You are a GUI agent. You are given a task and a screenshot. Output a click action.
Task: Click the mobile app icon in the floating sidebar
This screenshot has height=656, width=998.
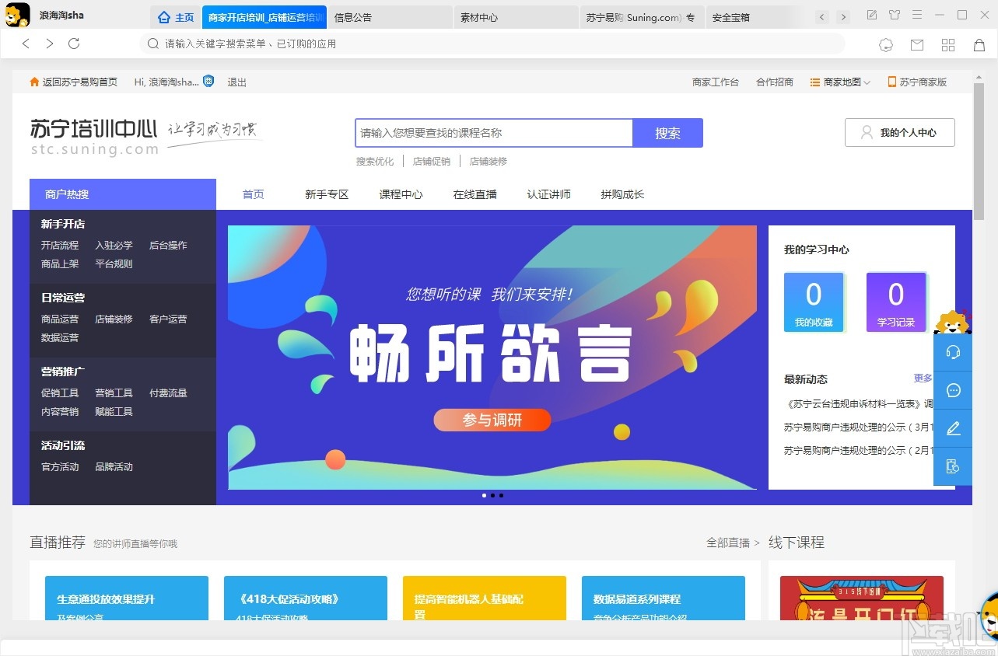(953, 466)
